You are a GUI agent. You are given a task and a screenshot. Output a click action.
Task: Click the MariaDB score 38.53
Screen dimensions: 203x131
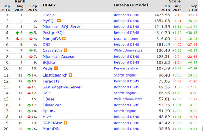point(164,129)
